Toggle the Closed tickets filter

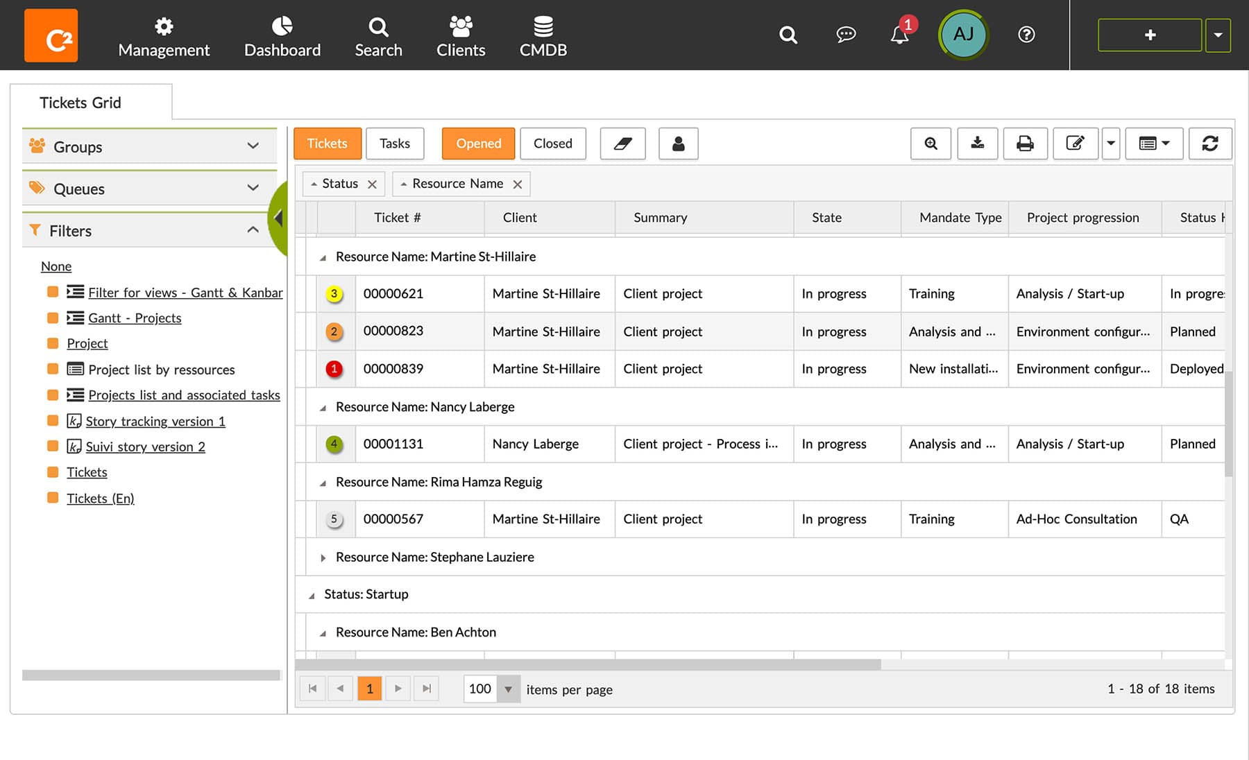[x=552, y=144]
